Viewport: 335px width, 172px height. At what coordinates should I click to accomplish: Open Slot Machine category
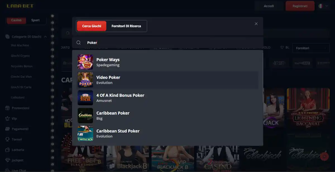(20, 45)
